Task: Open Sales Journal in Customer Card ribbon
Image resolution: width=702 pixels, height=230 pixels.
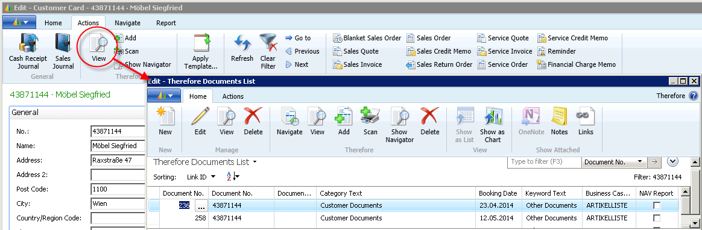Action: [63, 52]
